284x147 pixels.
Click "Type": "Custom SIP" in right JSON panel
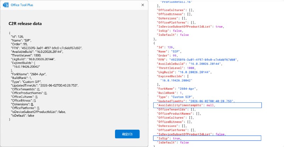pos(175,97)
